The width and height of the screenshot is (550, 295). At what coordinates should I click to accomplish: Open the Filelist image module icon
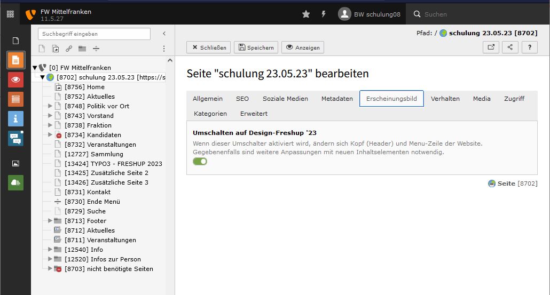(x=15, y=163)
